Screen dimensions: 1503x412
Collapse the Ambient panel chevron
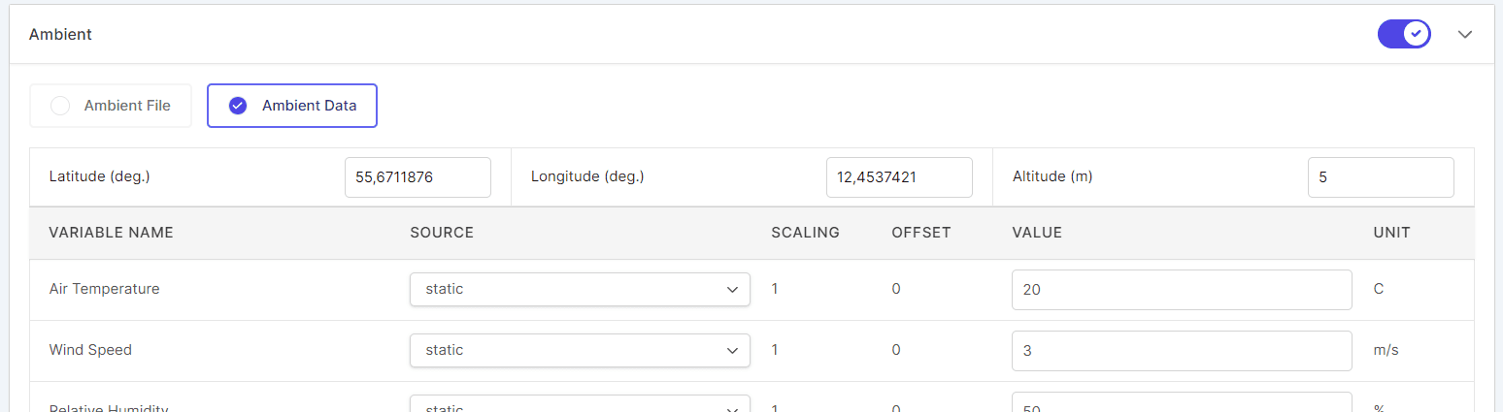1465,34
